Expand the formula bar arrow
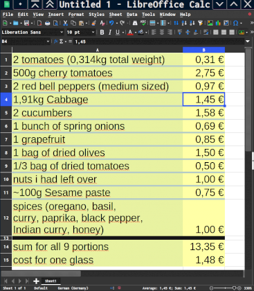254x291 pixels. pyautogui.click(x=248, y=42)
